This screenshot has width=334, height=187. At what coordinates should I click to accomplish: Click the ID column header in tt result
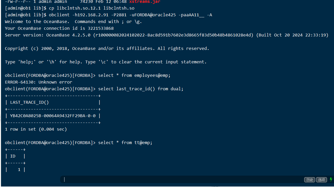pyautogui.click(x=13, y=156)
